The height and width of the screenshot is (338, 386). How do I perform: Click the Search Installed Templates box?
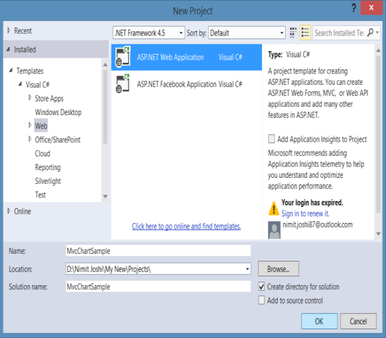coord(339,33)
